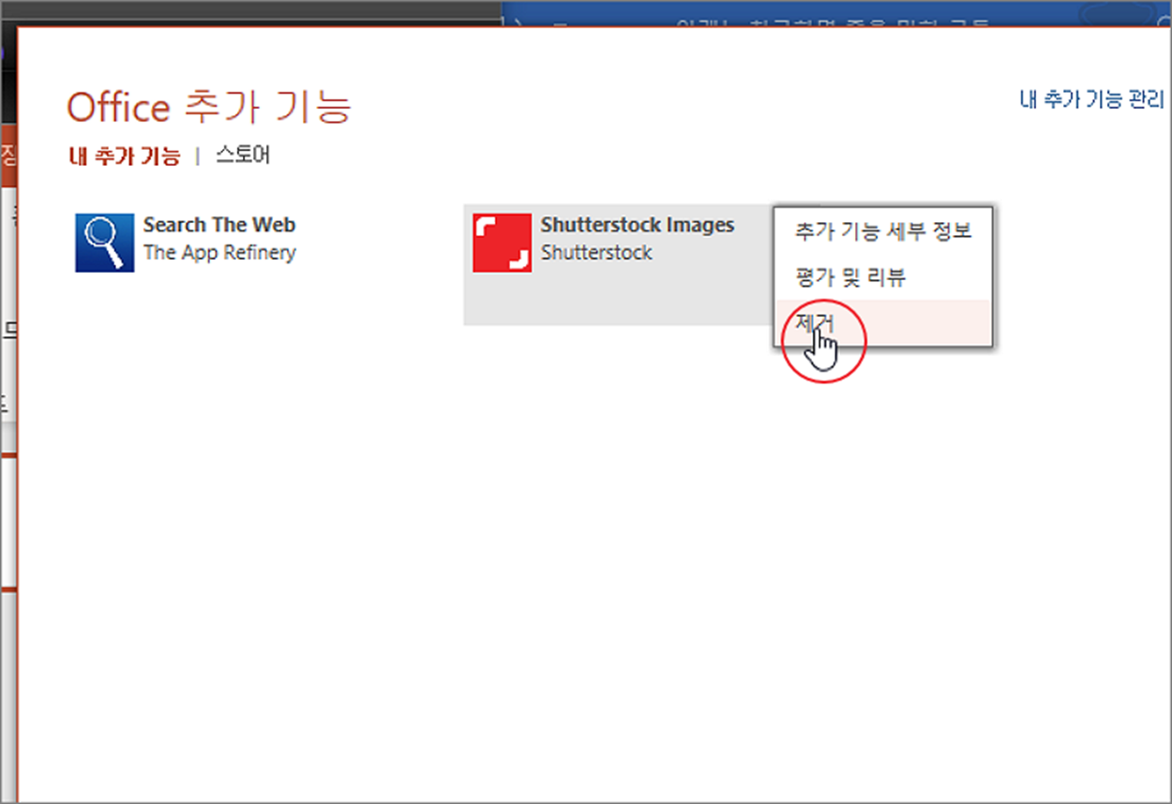Choose '평가 및 리뷰' from the menu
Image resolution: width=1172 pixels, height=804 pixels.
[x=883, y=276]
